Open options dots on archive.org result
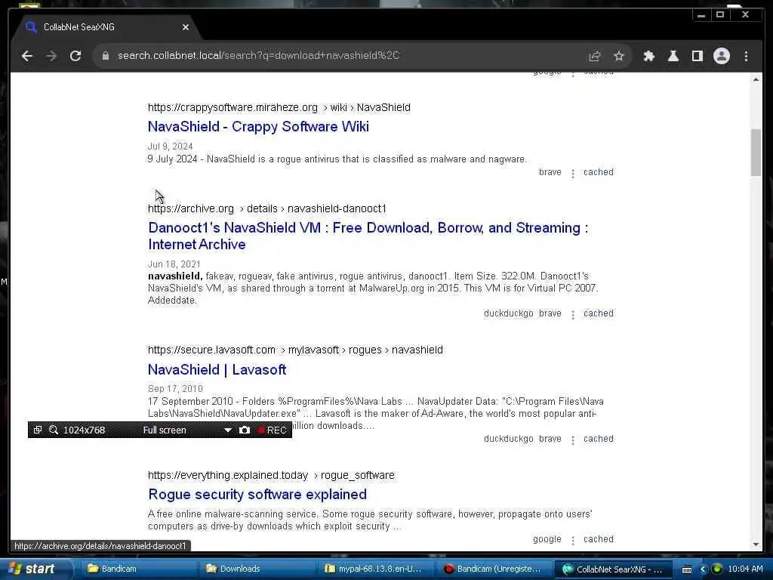 (572, 314)
